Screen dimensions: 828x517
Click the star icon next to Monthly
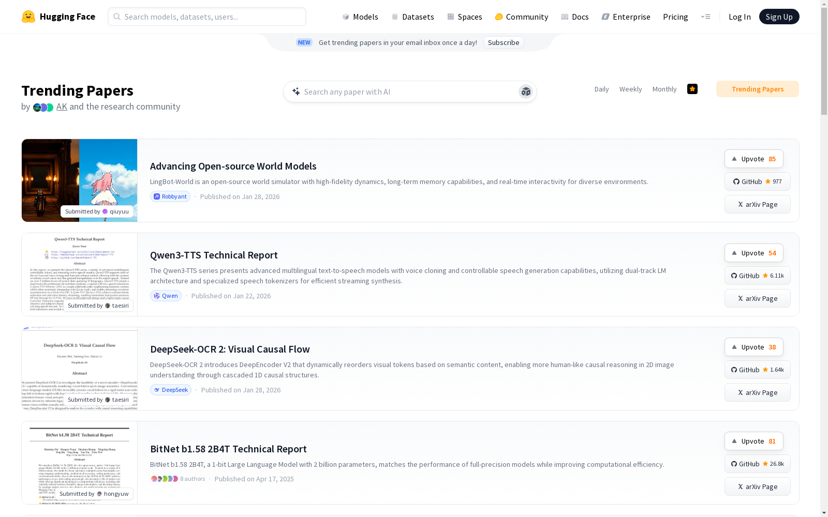coord(692,89)
